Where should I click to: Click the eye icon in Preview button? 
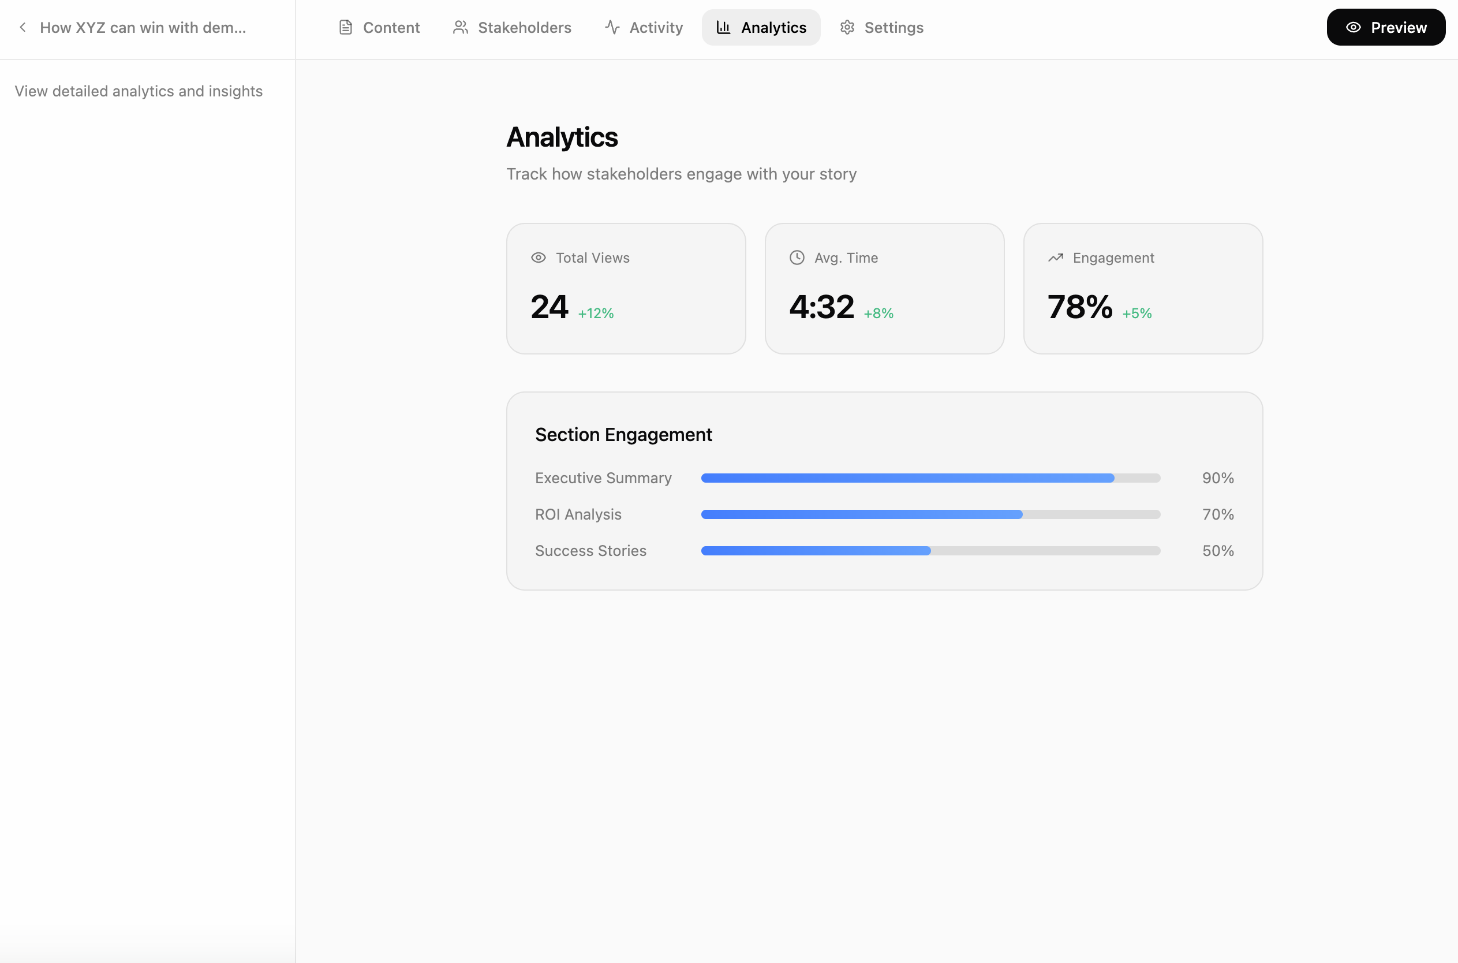[x=1353, y=28]
